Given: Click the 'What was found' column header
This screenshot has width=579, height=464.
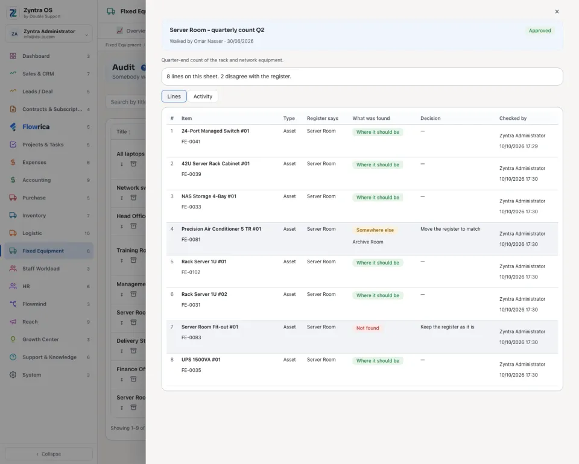Looking at the screenshot, I should tap(371, 118).
